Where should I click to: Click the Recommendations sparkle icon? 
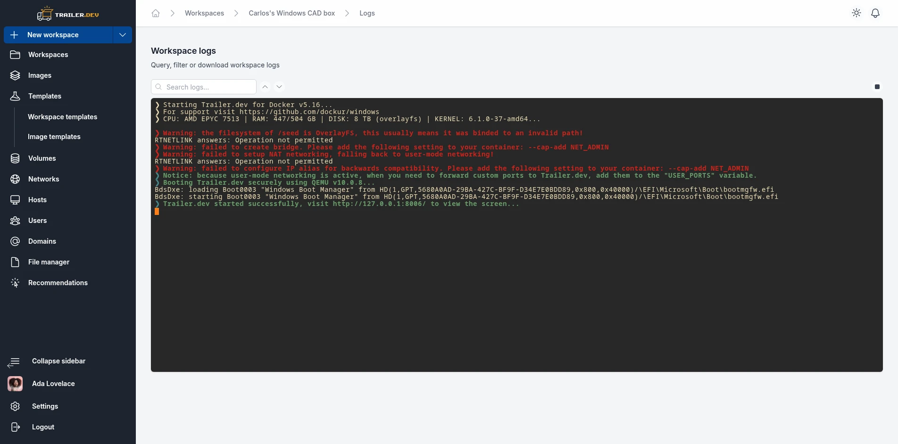pyautogui.click(x=15, y=283)
